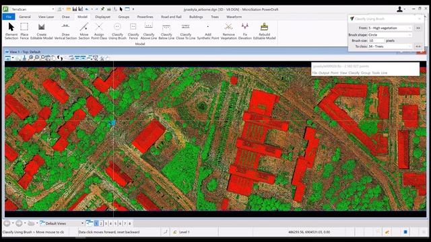Click the Rotate View icon in view toolbar
The height and width of the screenshot is (242, 431).
coord(53,58)
